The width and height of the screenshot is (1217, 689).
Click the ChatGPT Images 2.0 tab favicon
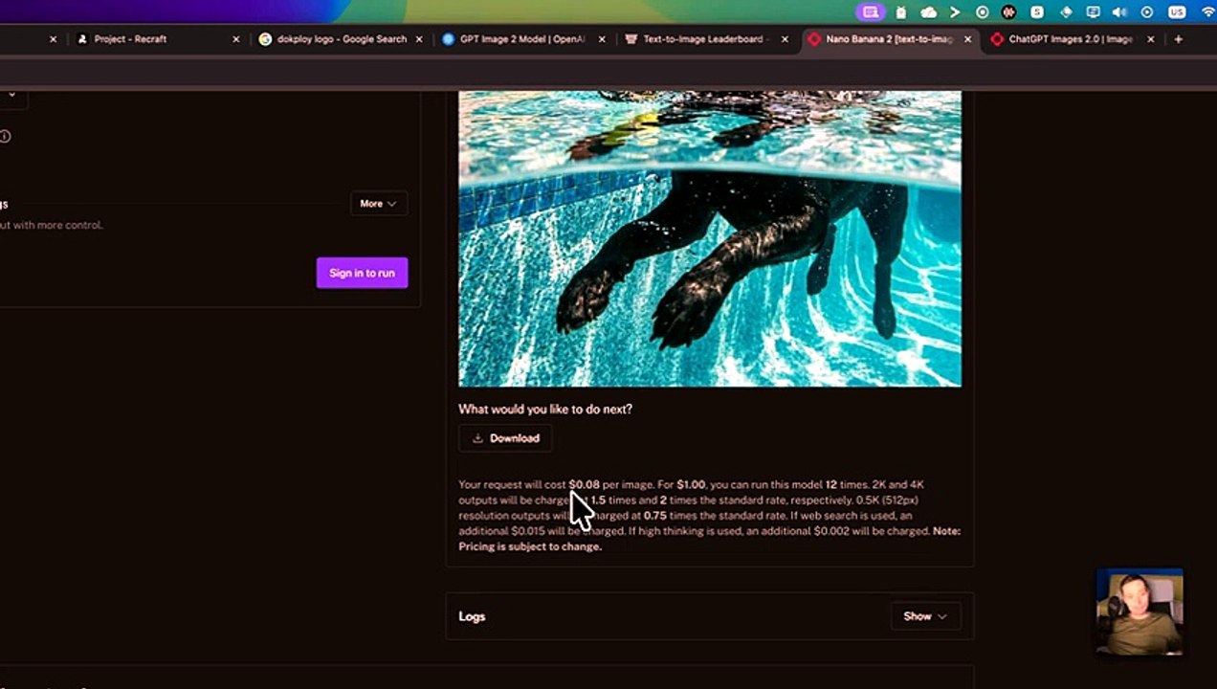point(997,39)
